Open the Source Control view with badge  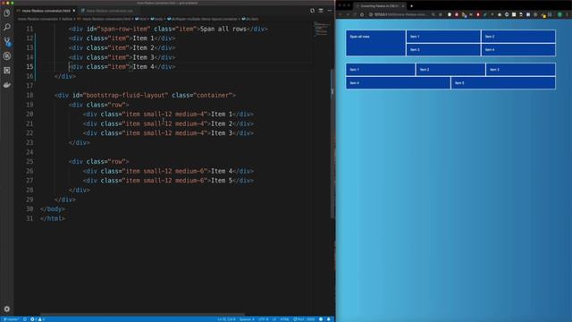coord(6,41)
